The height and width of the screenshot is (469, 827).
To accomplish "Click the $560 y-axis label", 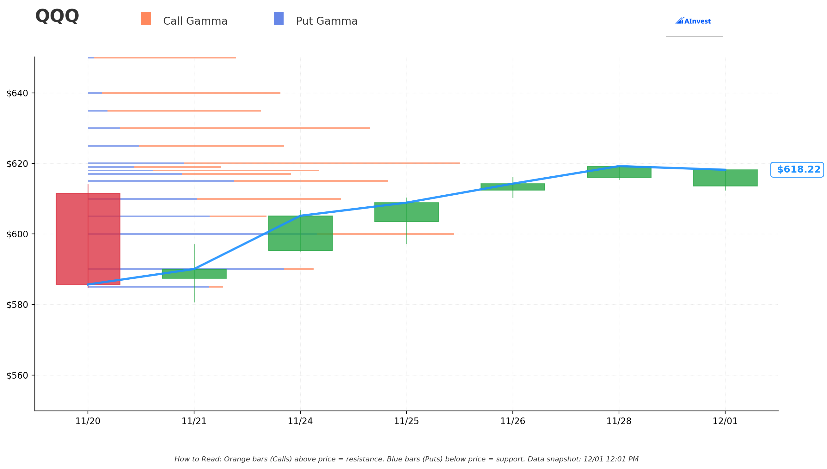I will click(x=17, y=375).
